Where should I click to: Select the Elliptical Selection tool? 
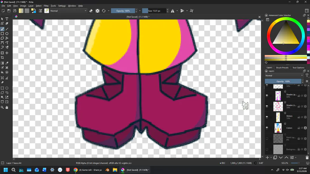point(7,88)
